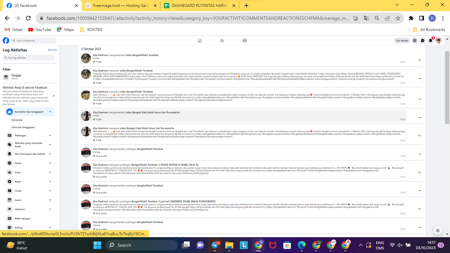The width and height of the screenshot is (450, 253).
Task: Click the page's vertical scrollbar thumb
Action: pyautogui.click(x=447, y=87)
